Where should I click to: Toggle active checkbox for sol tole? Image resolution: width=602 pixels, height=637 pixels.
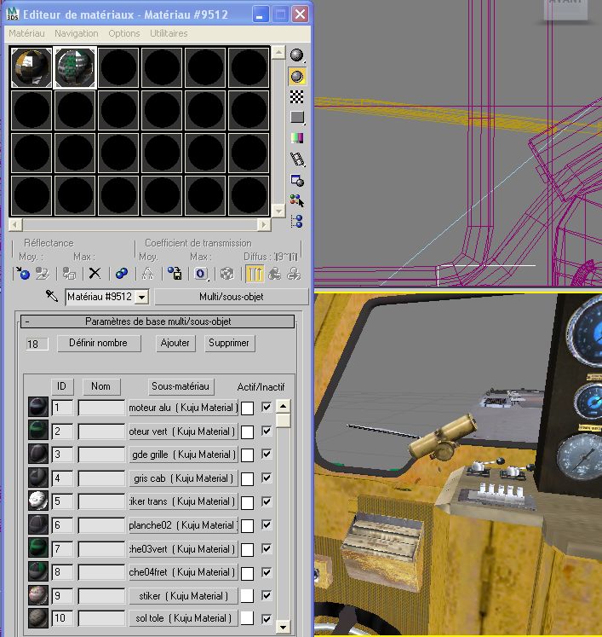pos(267,619)
